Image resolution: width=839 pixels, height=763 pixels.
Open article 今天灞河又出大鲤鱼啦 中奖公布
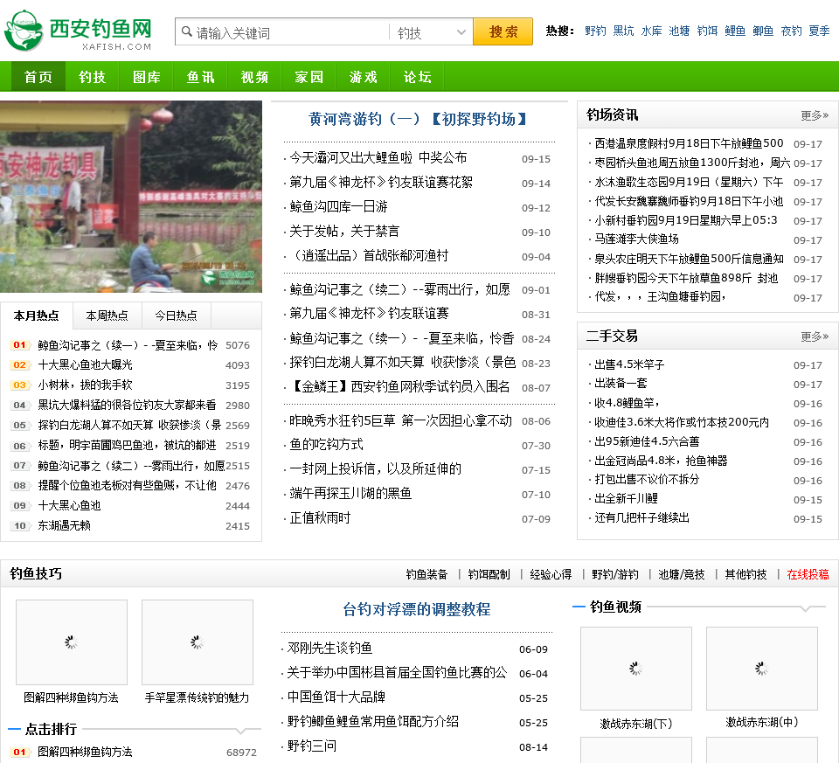pyautogui.click(x=378, y=158)
